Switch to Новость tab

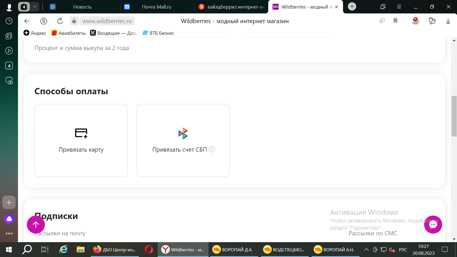(x=82, y=7)
